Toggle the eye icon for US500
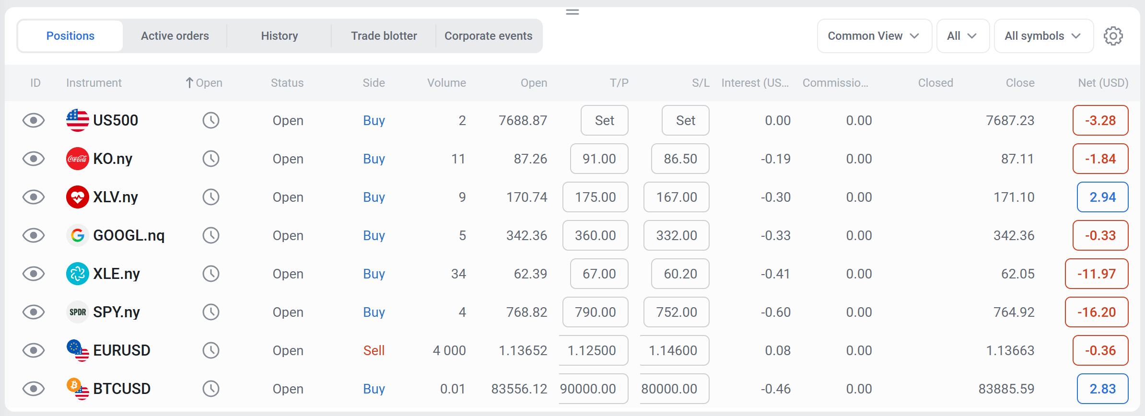The image size is (1145, 416). 34,120
